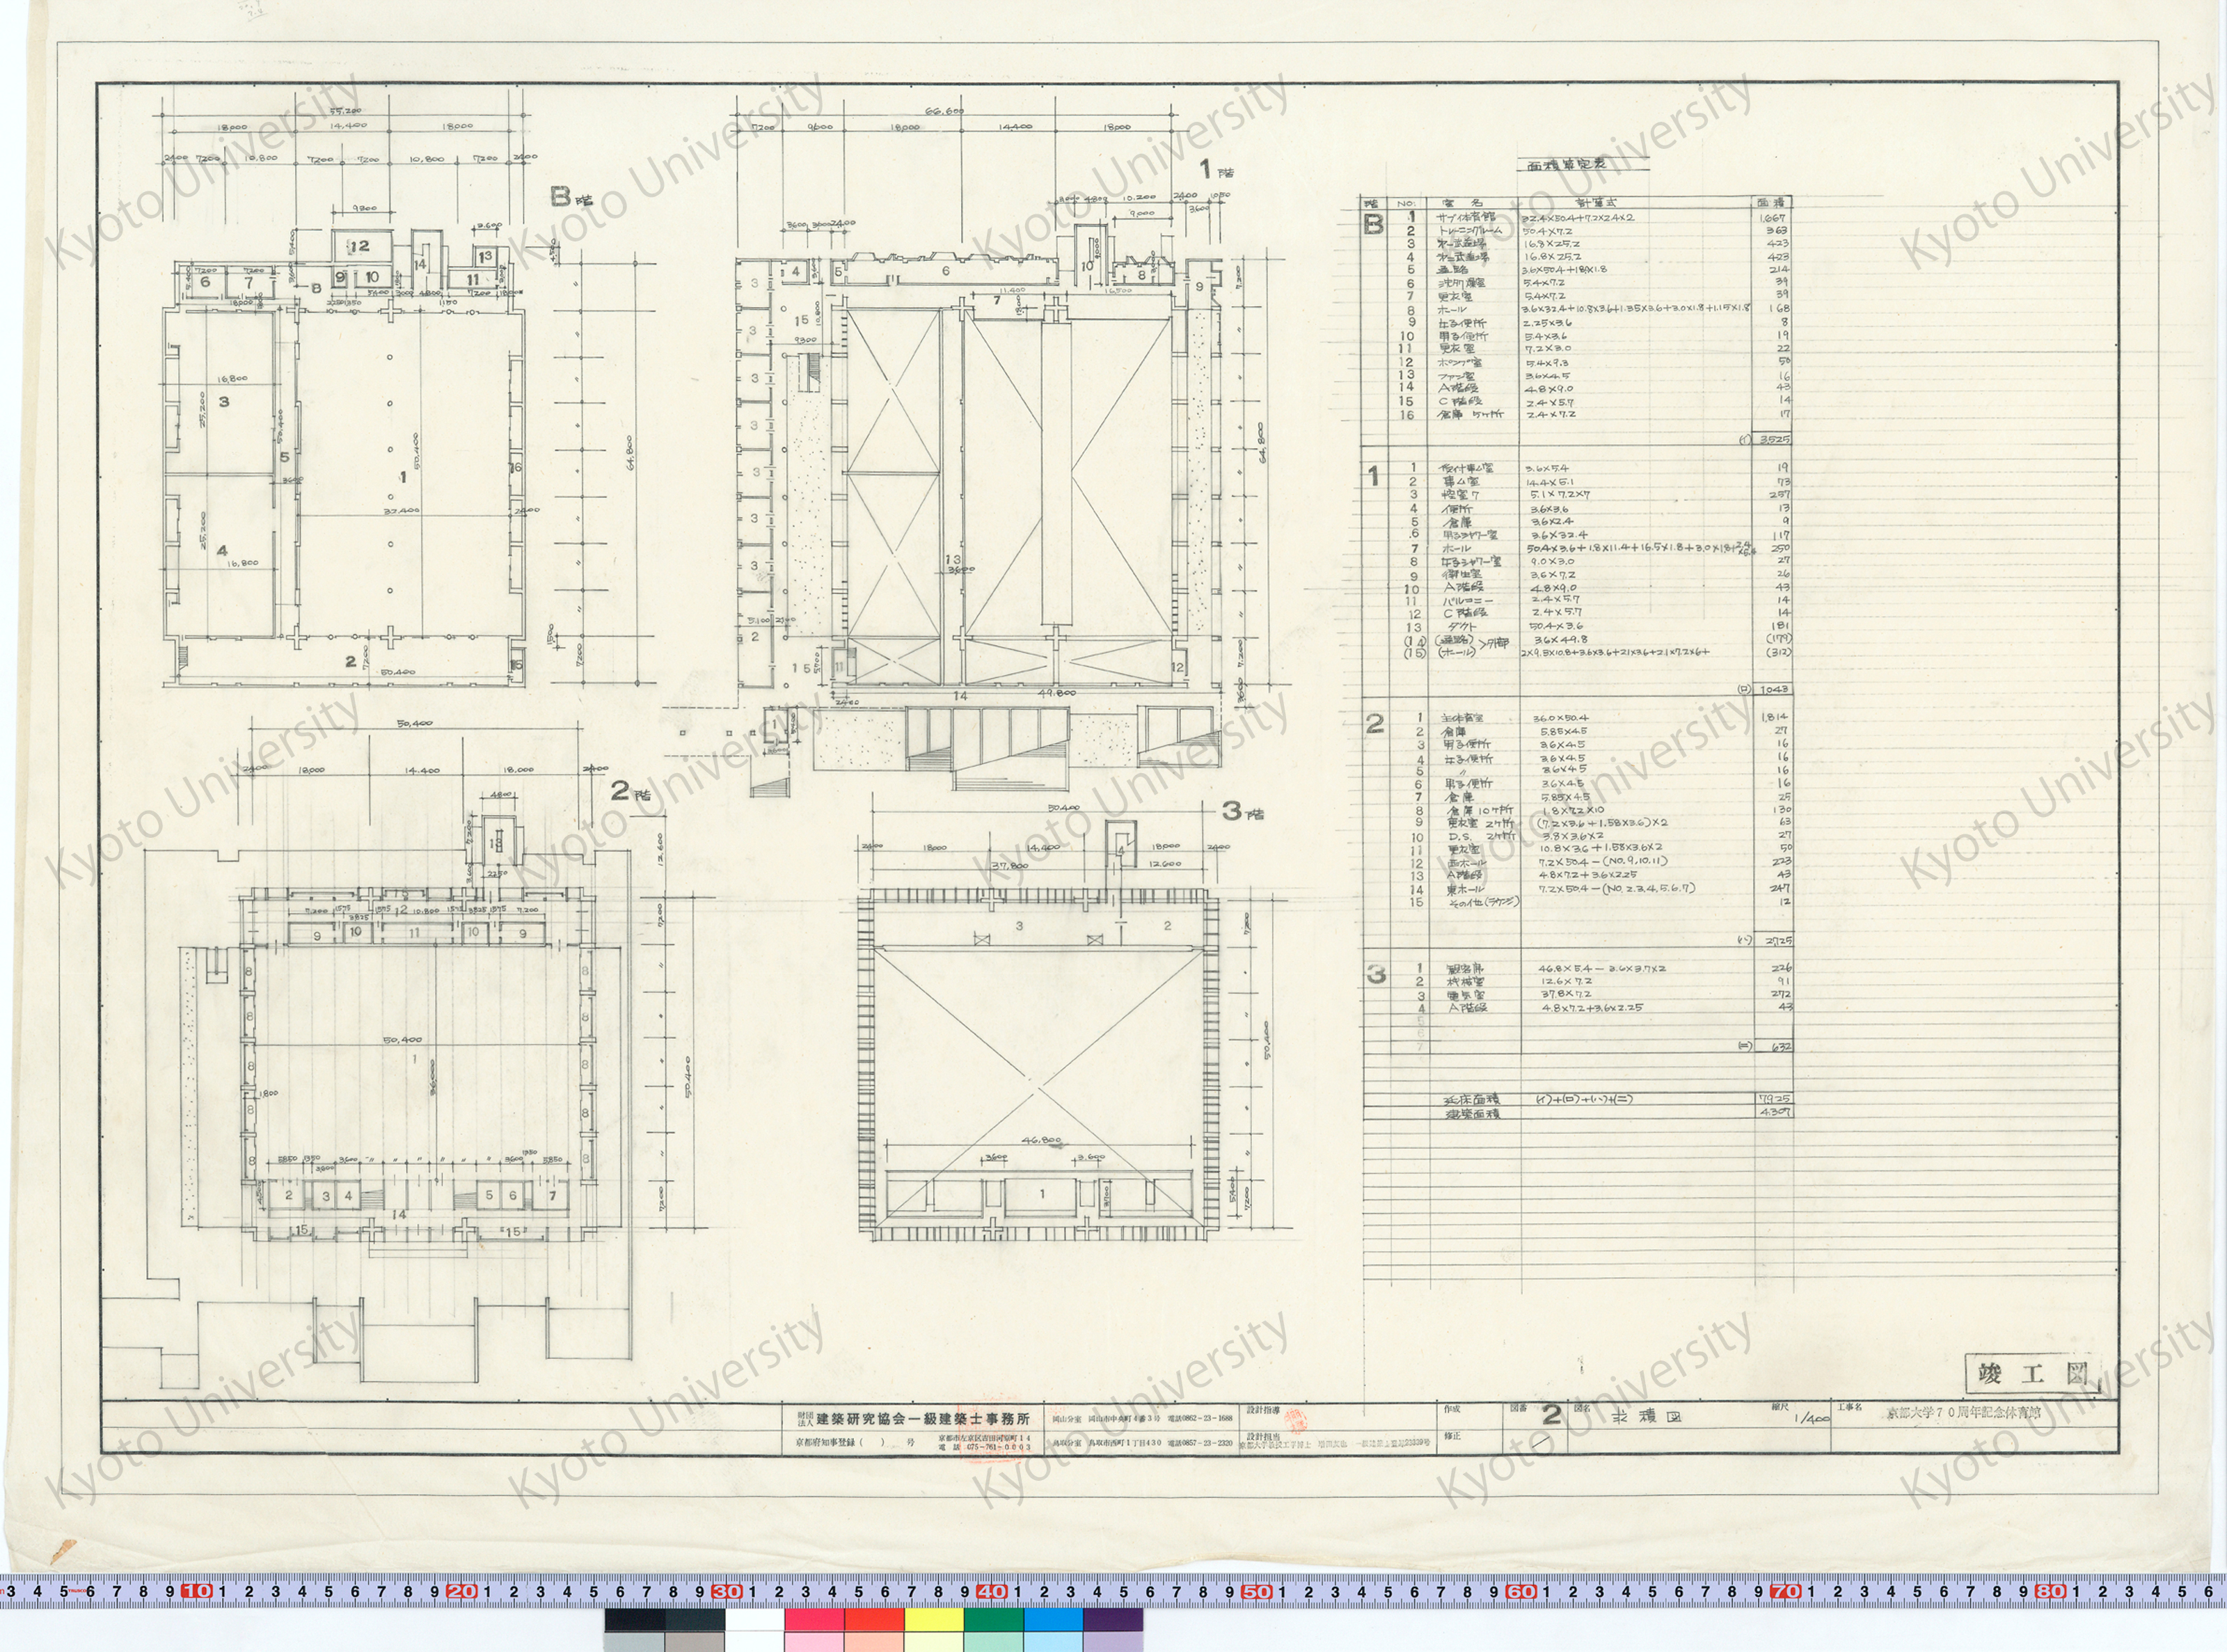Click the 2階 second floor plan label
Image resolution: width=2227 pixels, height=1652 pixels.
(630, 792)
